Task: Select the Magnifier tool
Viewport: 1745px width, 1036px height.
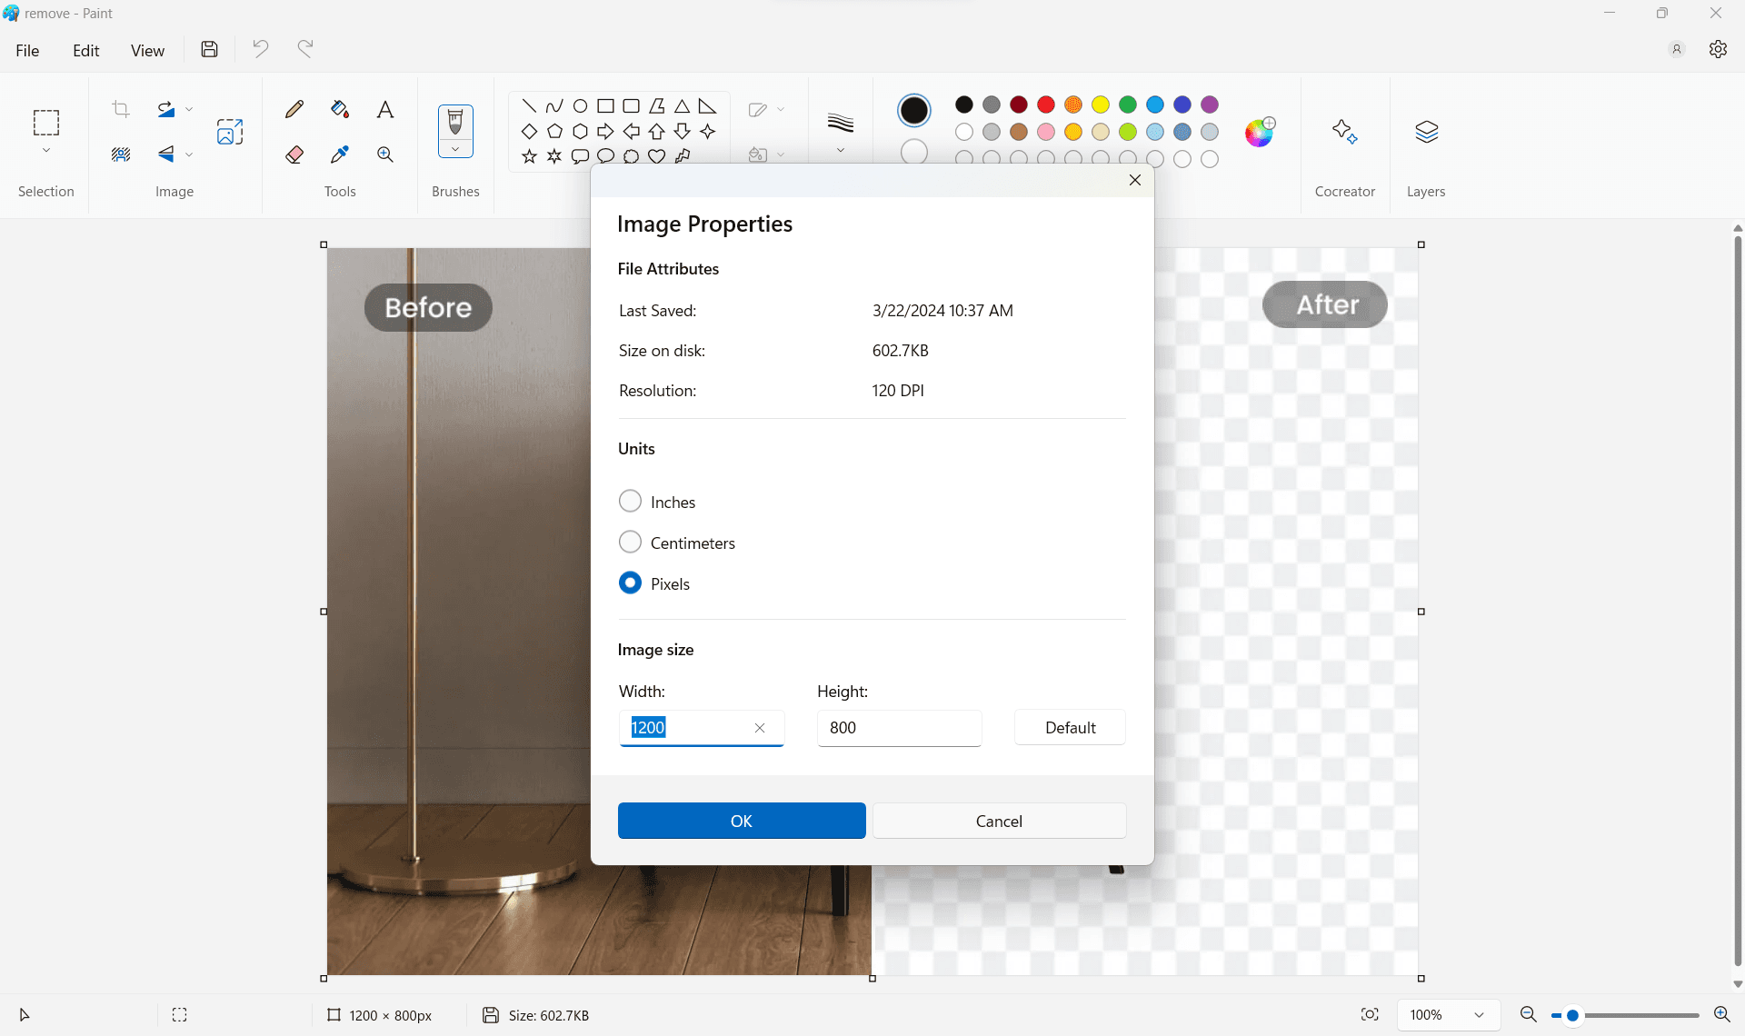Action: [x=385, y=154]
